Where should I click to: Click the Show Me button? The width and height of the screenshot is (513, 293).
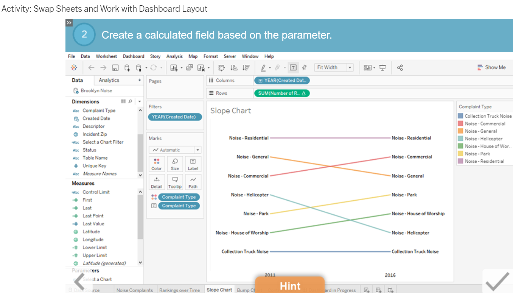point(491,67)
